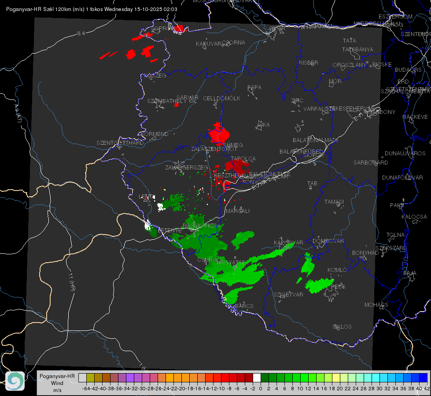431x396 pixels.
Task: Click the BARCS town label
Action: (x=244, y=306)
